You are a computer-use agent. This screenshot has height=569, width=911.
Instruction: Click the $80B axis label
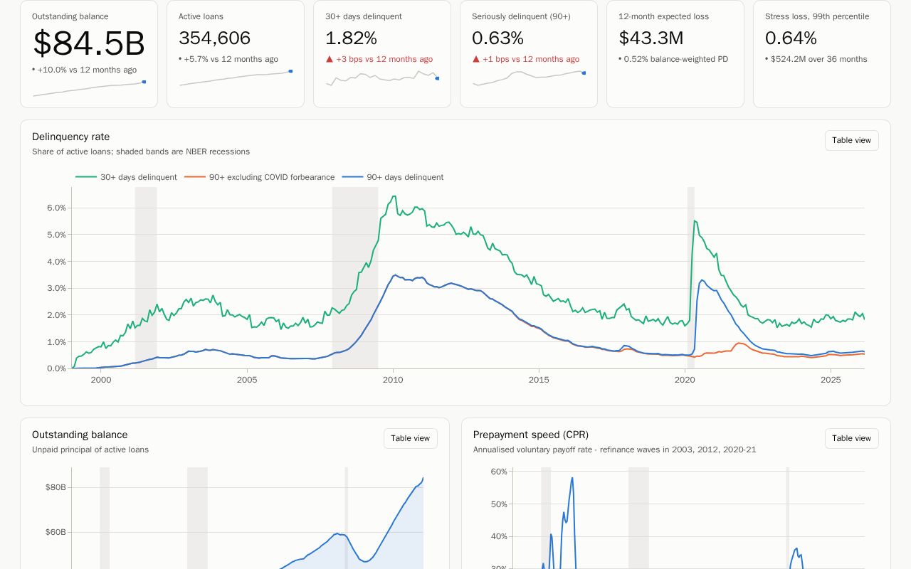click(56, 487)
